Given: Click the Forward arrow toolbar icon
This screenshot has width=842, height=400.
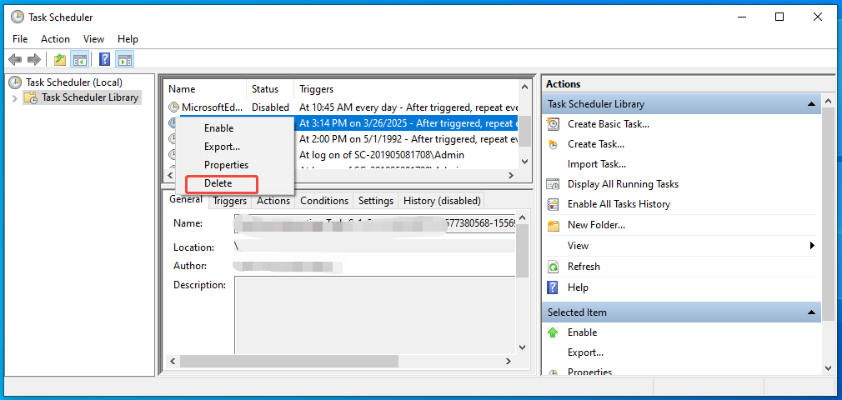Looking at the screenshot, I should (34, 60).
